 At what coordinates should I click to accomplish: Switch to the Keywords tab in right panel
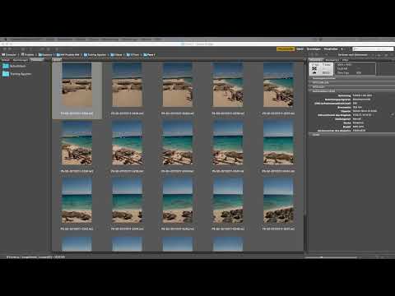(332, 60)
